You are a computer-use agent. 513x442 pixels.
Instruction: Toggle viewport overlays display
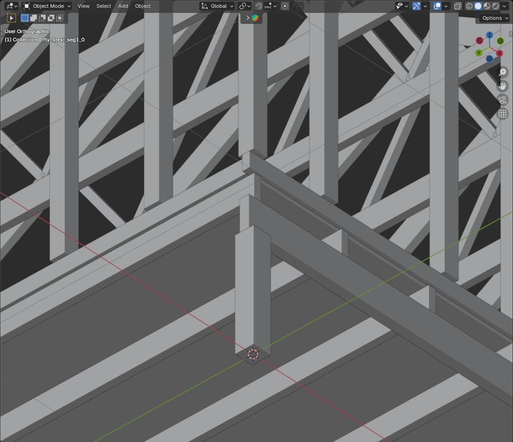(x=437, y=6)
